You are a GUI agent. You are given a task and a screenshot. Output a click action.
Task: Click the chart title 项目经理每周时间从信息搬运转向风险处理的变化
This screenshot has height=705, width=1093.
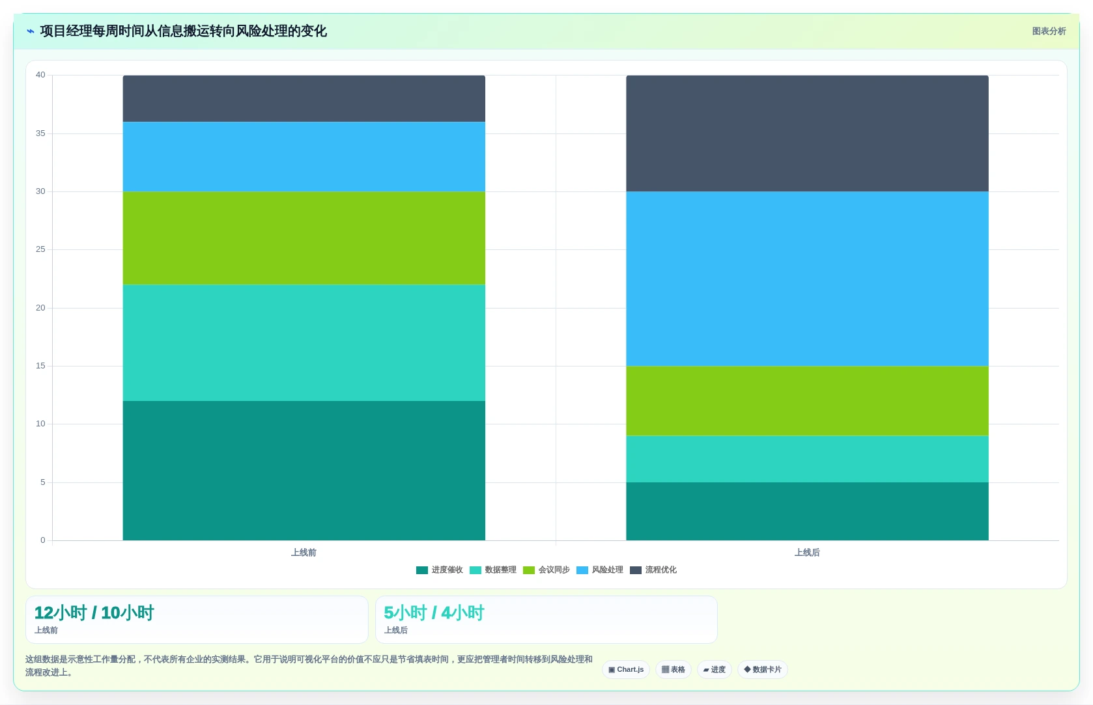[183, 31]
